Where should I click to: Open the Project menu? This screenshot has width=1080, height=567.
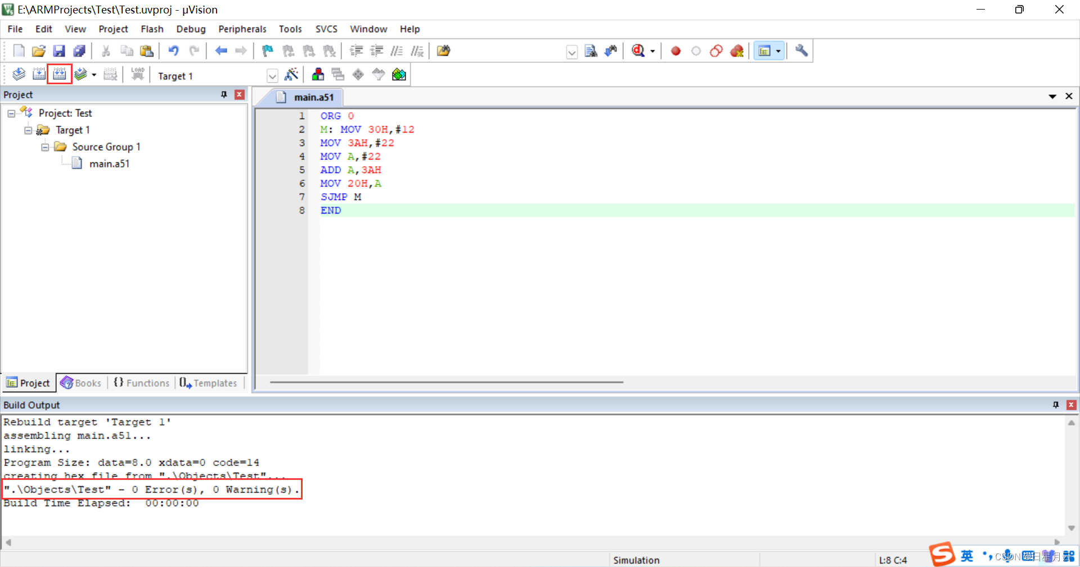click(113, 29)
